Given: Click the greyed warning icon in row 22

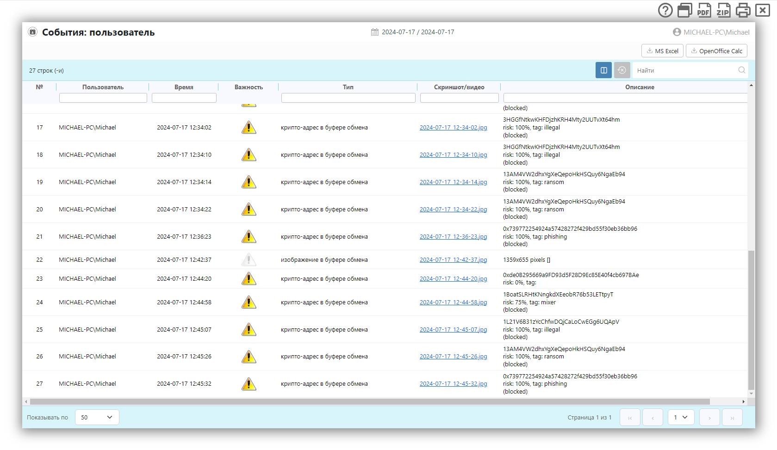Looking at the screenshot, I should tap(249, 259).
